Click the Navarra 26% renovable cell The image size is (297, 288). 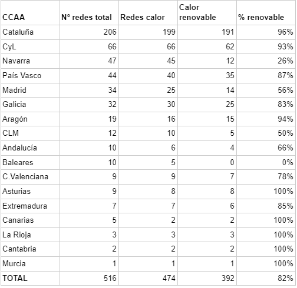[x=266, y=61]
